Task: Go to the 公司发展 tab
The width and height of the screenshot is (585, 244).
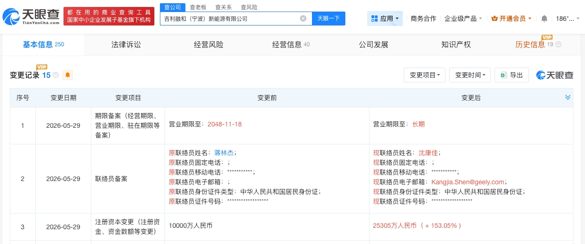Action: pos(374,44)
